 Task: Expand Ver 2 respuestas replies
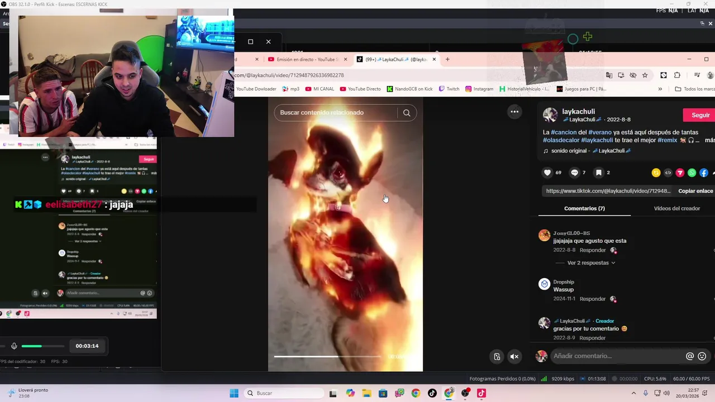(x=592, y=263)
